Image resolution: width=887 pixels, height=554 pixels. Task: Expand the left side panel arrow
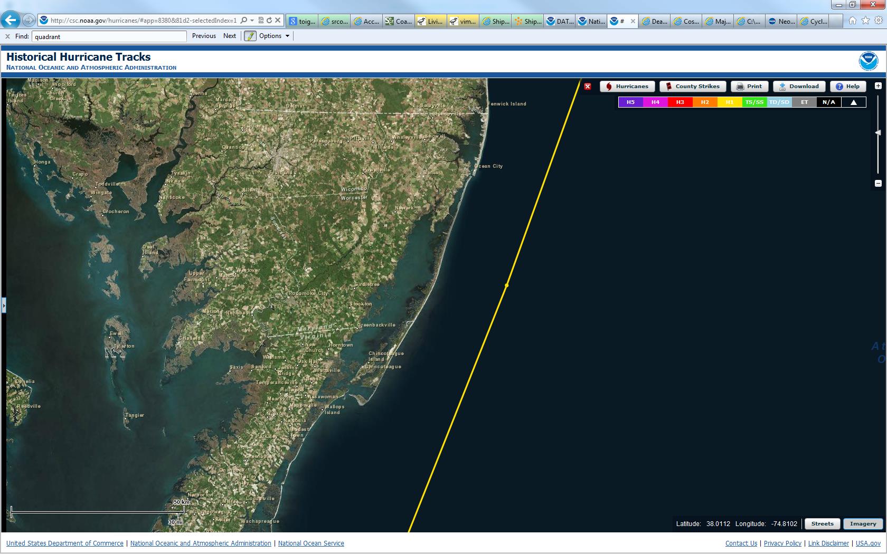click(4, 305)
